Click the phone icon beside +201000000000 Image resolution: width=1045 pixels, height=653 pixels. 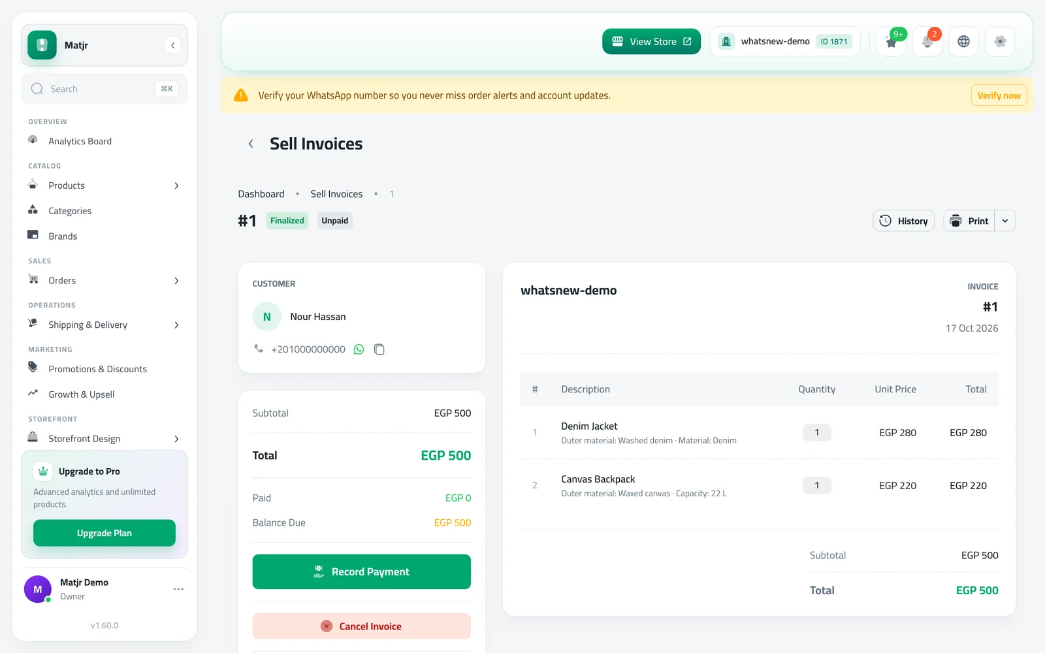pos(259,349)
